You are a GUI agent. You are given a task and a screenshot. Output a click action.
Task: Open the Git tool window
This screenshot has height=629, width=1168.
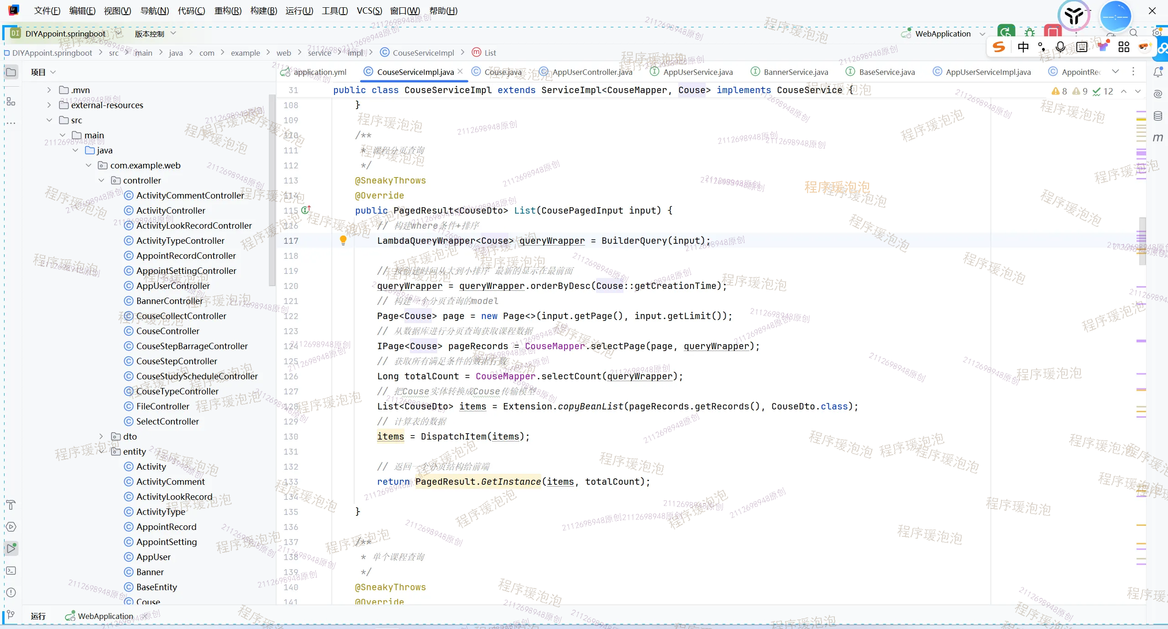[x=11, y=615]
